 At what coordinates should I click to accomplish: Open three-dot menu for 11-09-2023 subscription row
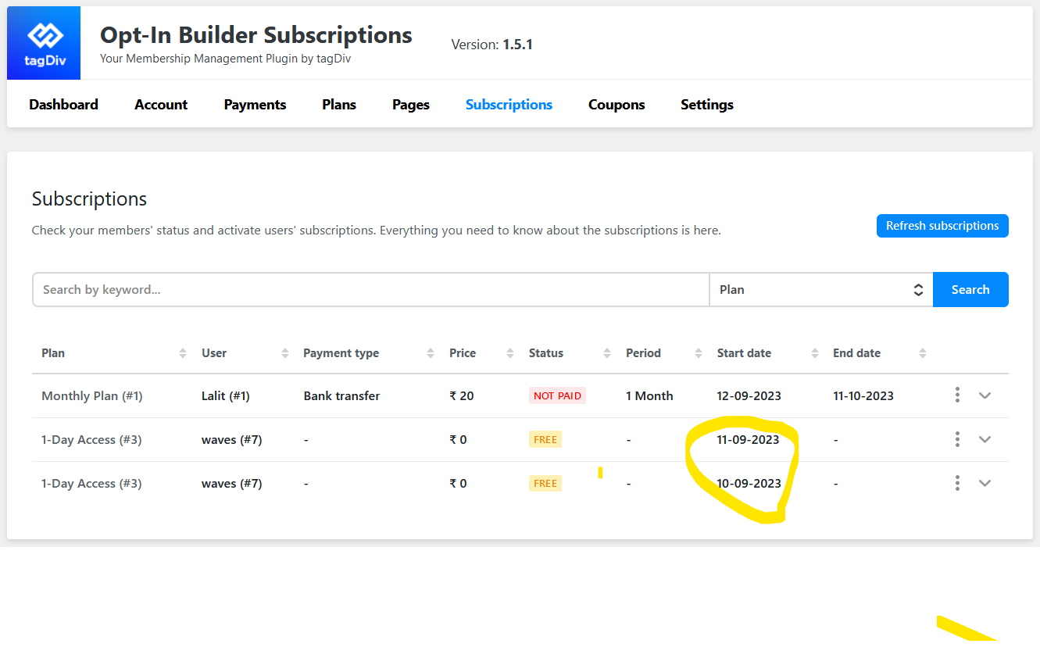tap(957, 439)
